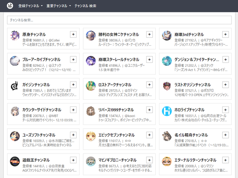Subscribe with plus on エターナルリターンチャンネル

click(226, 160)
